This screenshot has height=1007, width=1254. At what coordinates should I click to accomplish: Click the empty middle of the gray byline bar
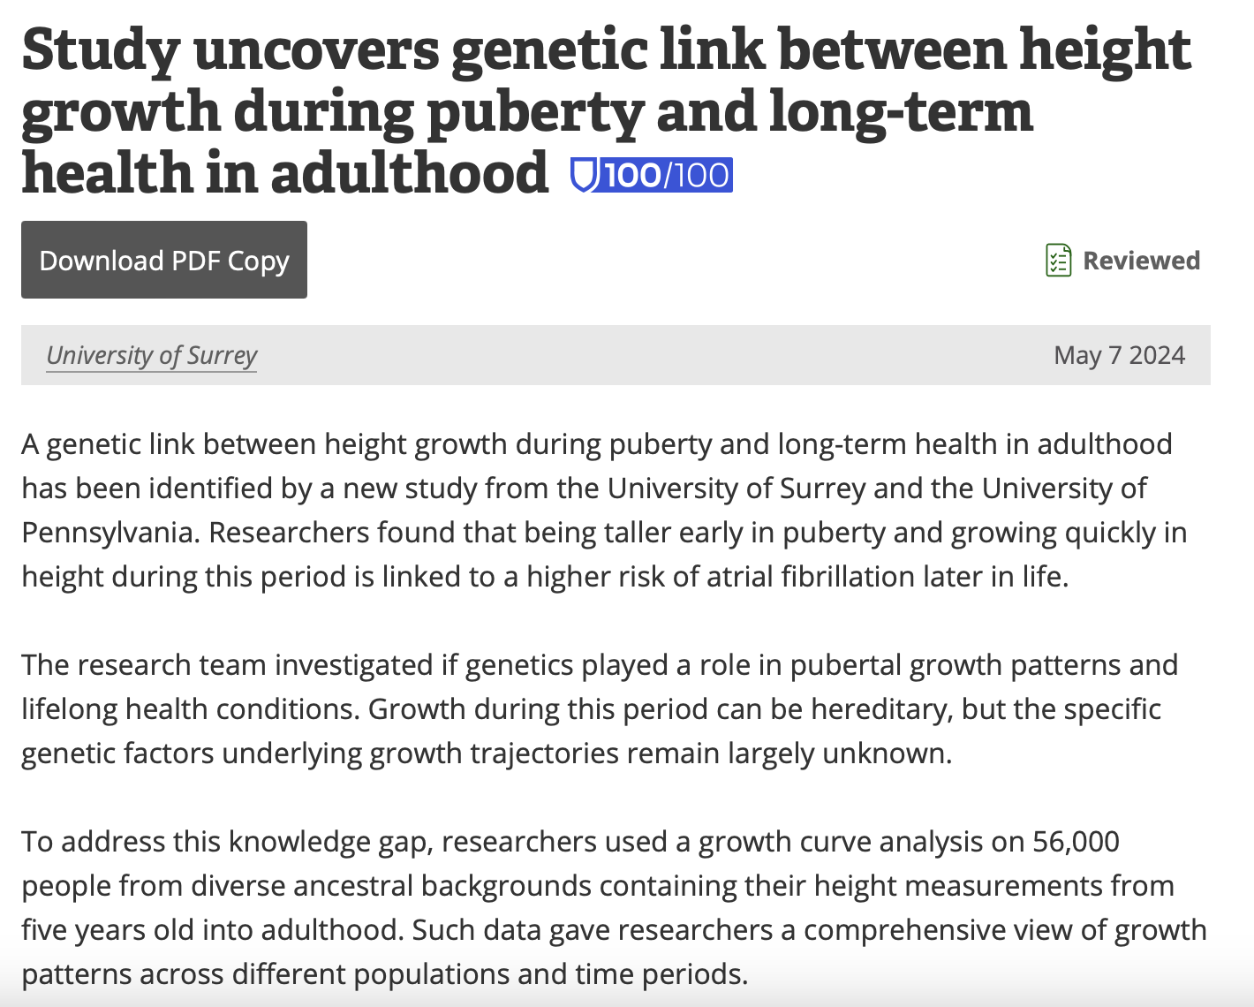(653, 355)
